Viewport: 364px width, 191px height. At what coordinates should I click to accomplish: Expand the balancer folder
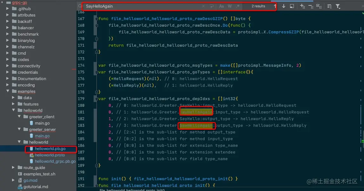[x=7, y=28]
